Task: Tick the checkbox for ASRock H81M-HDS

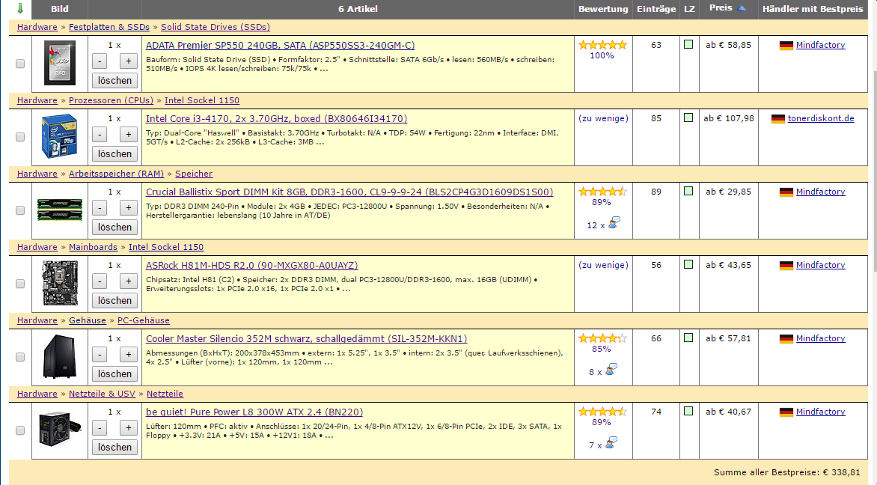Action: click(x=20, y=284)
